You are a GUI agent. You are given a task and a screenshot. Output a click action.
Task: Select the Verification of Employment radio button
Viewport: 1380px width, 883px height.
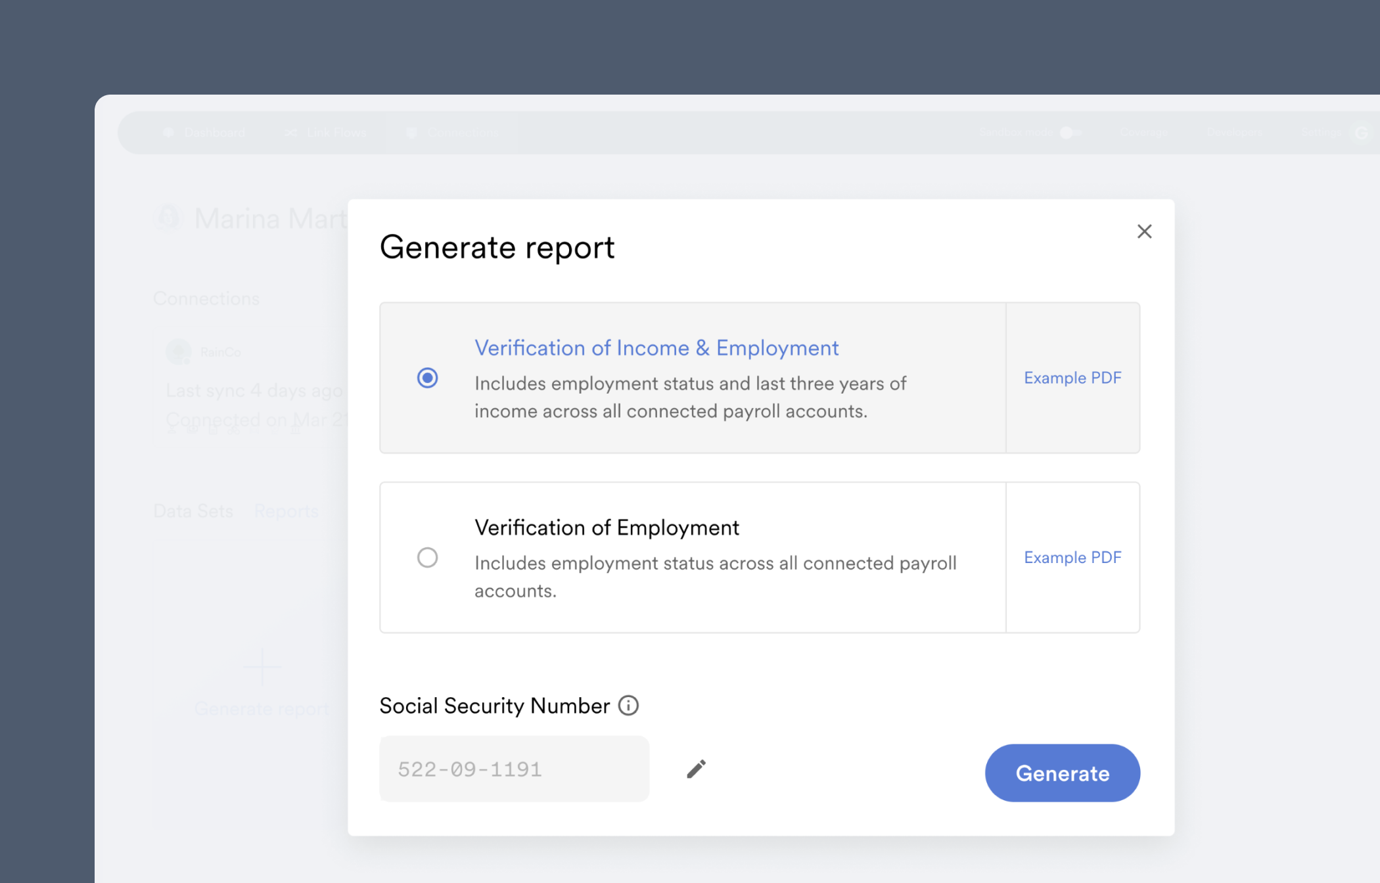pos(426,557)
